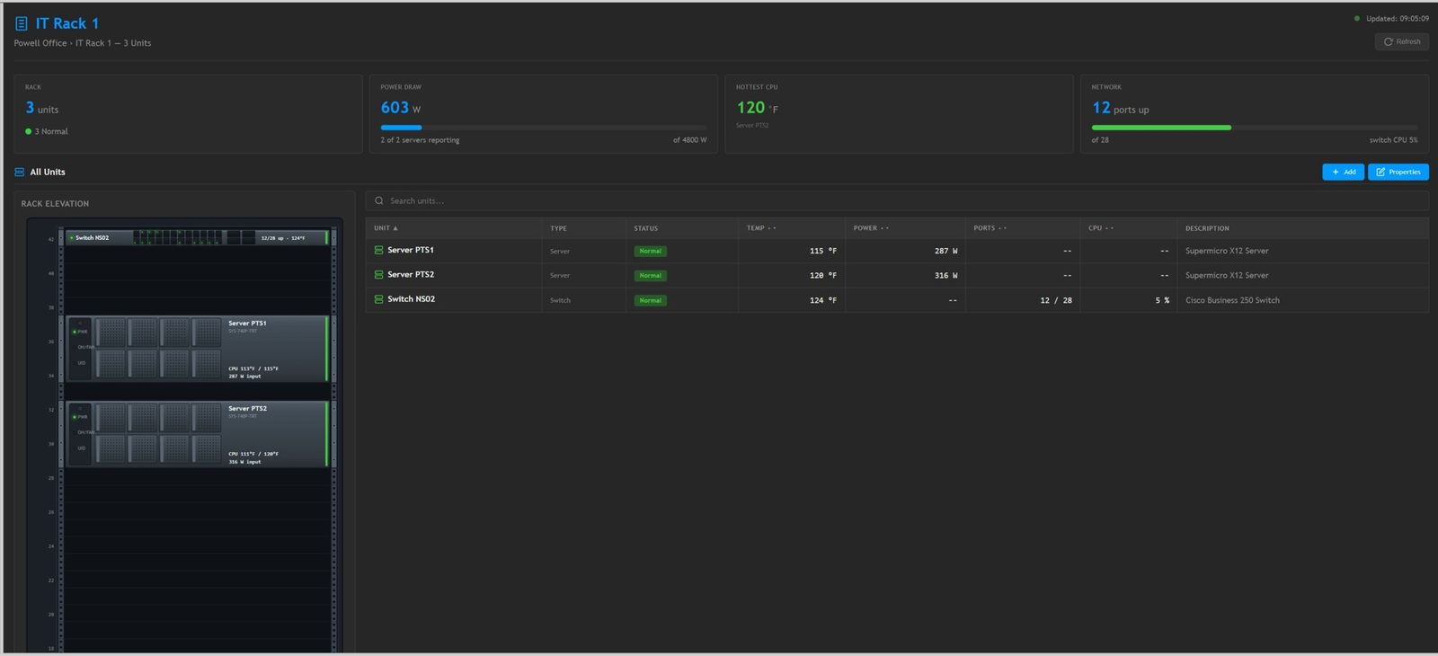Image resolution: width=1438 pixels, height=656 pixels.
Task: Click the 120 °F hottest CPU value
Action: (757, 108)
